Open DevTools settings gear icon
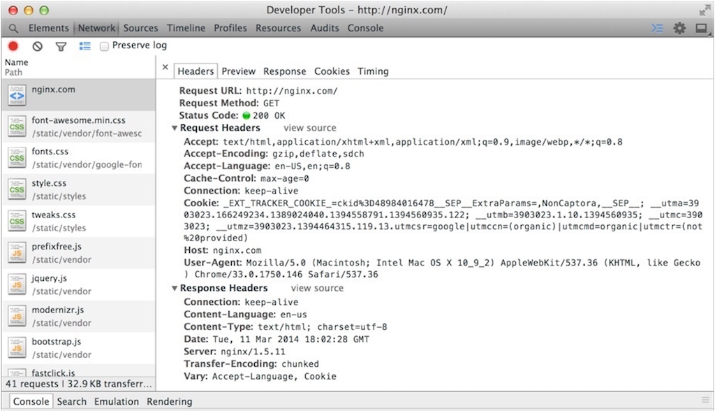Screen dimensions: 715x411 679,29
